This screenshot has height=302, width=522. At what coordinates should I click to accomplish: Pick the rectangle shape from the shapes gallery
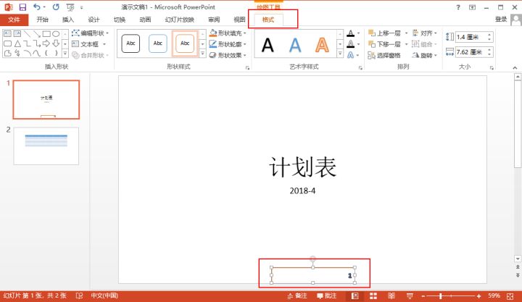[x=46, y=33]
